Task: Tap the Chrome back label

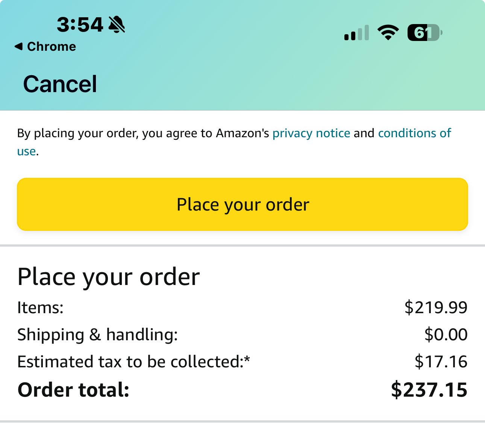Action: point(52,46)
